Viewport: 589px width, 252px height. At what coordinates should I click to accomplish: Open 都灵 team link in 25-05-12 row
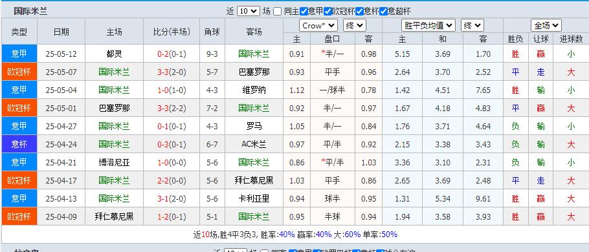pyautogui.click(x=114, y=54)
